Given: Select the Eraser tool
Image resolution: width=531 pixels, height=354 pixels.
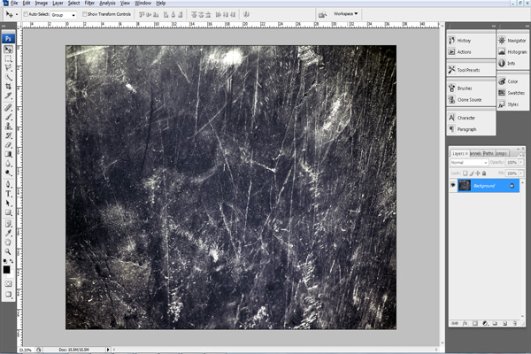Looking at the screenshot, I should tap(8, 144).
